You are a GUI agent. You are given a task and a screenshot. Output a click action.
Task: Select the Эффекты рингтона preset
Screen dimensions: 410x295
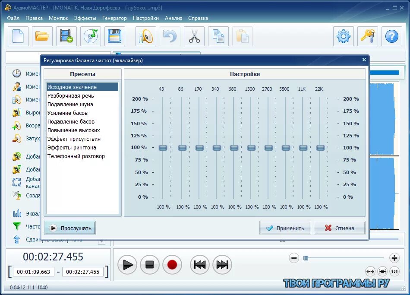point(82,147)
